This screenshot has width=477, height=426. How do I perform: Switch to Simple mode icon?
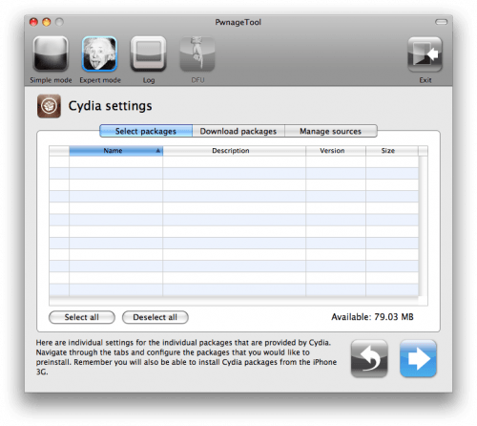pos(51,53)
